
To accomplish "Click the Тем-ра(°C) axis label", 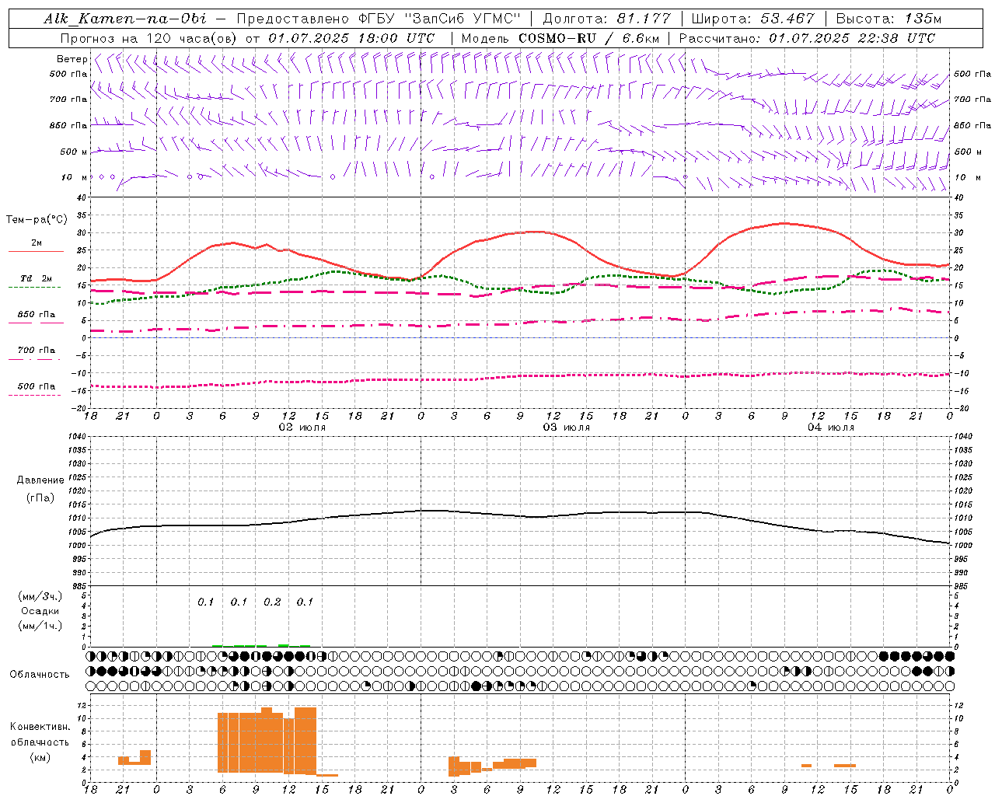I will pyautogui.click(x=37, y=220).
